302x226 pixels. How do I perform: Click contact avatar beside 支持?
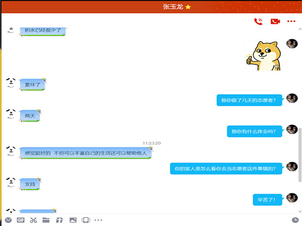[x=11, y=182]
